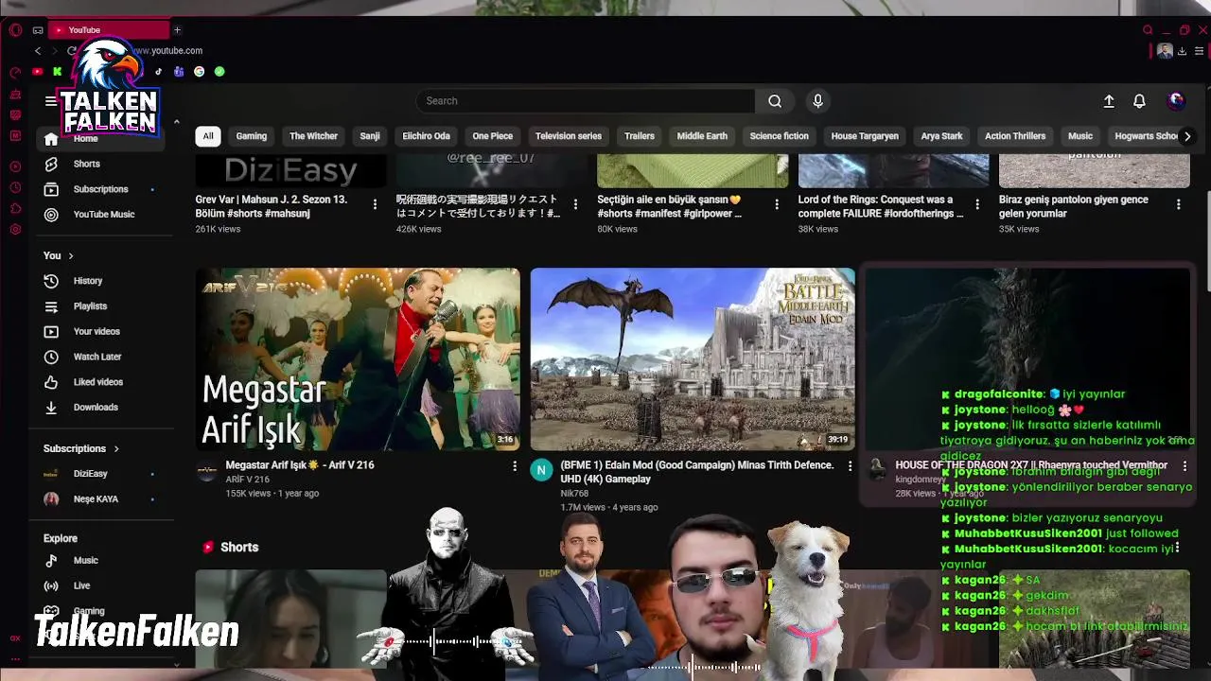This screenshot has width=1211, height=681.
Task: Open options for Megastar Arif Işık video
Action: (x=515, y=466)
